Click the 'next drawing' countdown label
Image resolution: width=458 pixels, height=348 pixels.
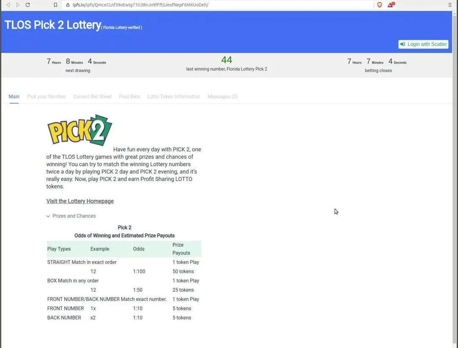pyautogui.click(x=78, y=71)
